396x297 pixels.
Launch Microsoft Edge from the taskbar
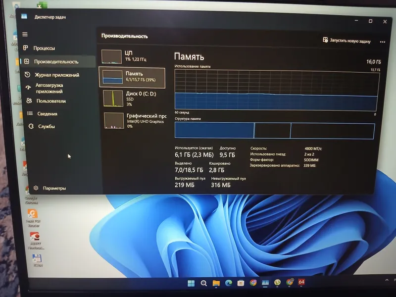pos(229,283)
